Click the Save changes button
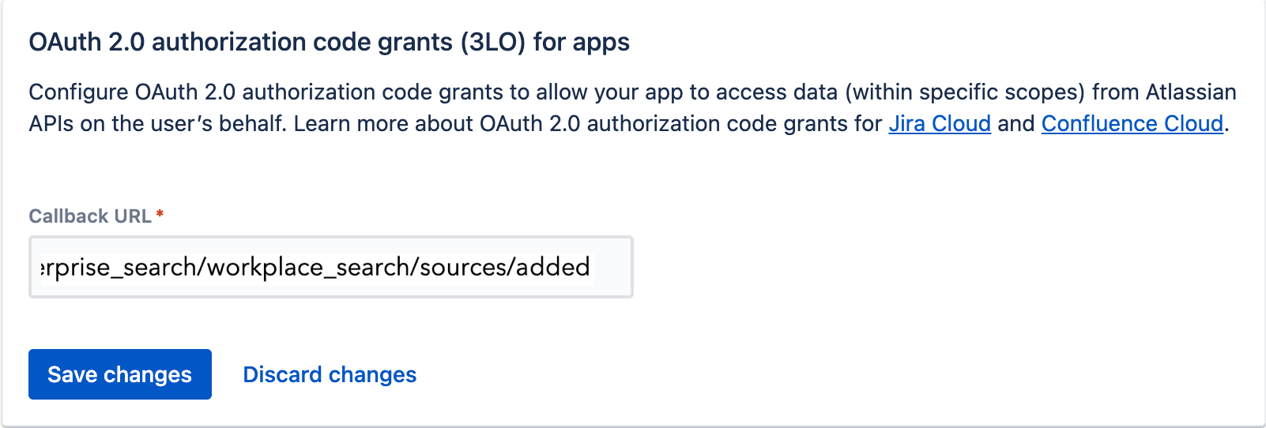This screenshot has height=428, width=1266. click(120, 374)
